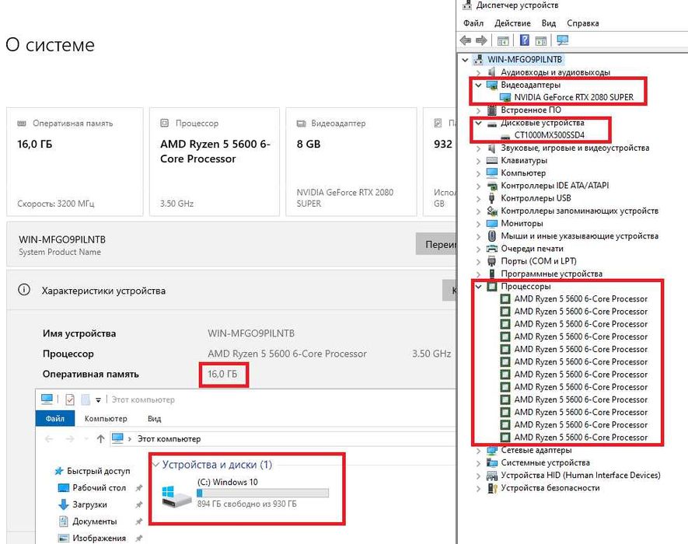Click the pin icon next to Рабочий стол
This screenshot has height=544, width=688.
pyautogui.click(x=139, y=488)
